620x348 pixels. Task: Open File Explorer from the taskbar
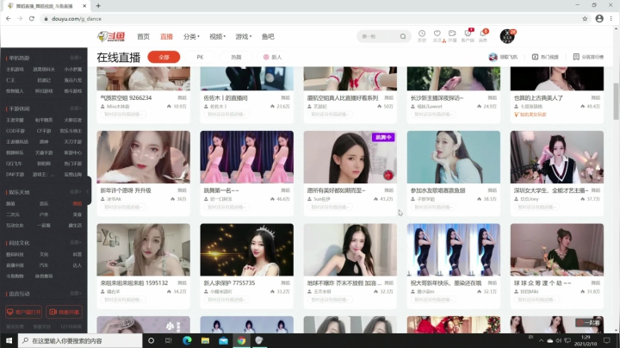click(205, 340)
